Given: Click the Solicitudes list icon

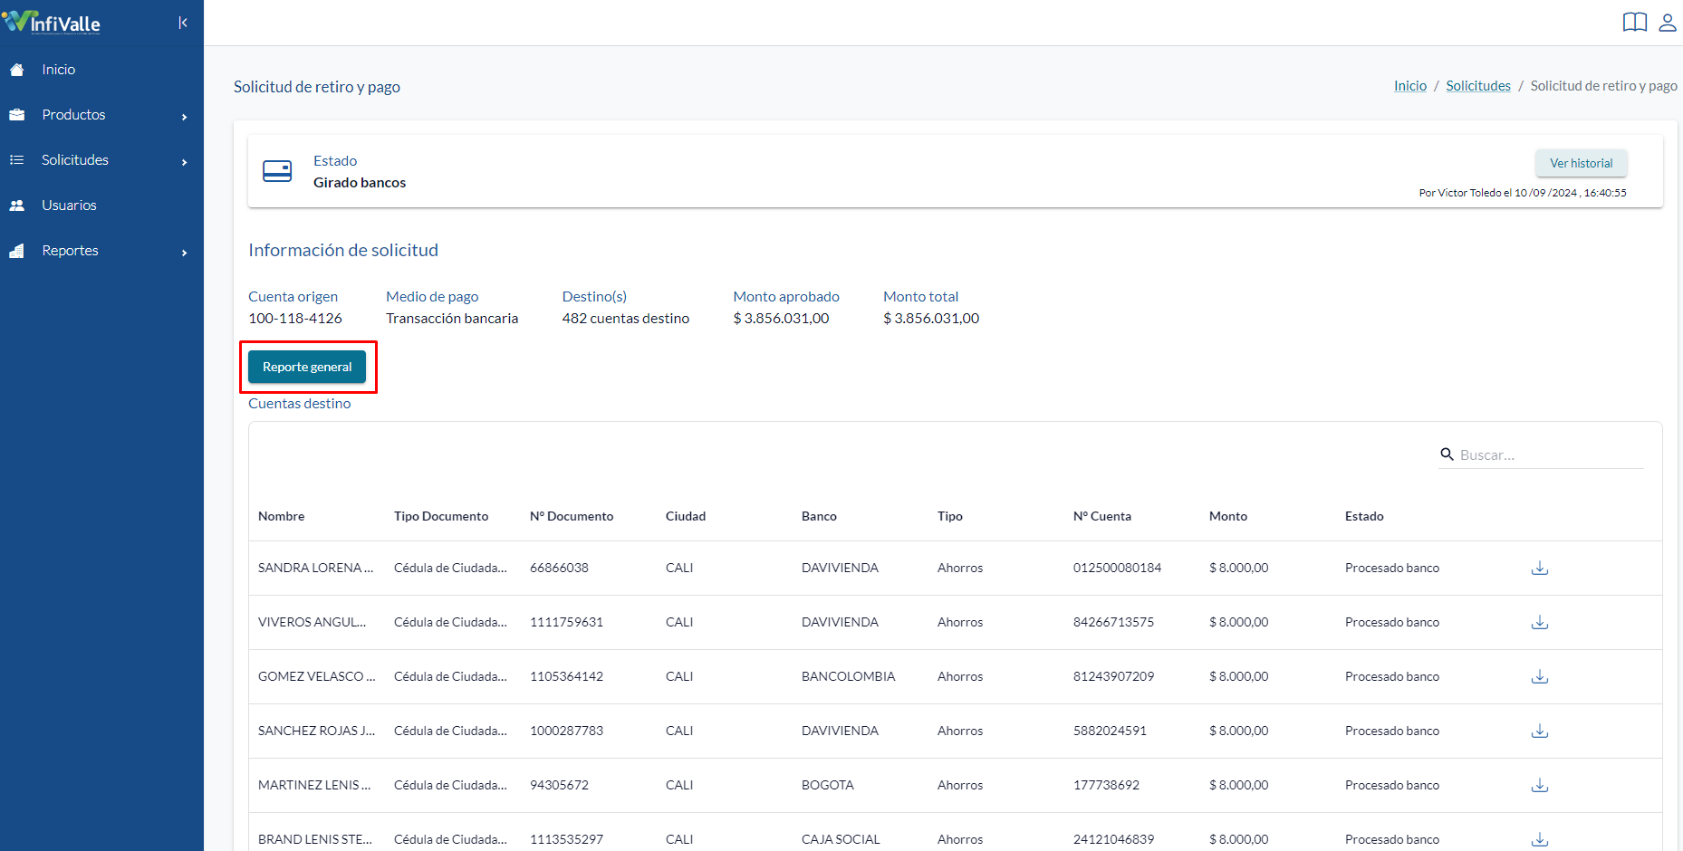Looking at the screenshot, I should 16,160.
